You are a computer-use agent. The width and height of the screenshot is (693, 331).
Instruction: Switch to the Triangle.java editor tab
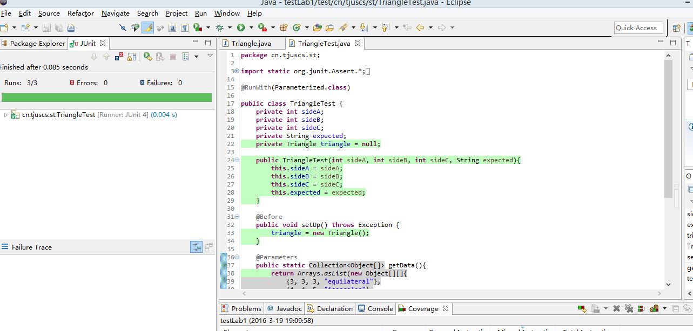click(x=251, y=44)
